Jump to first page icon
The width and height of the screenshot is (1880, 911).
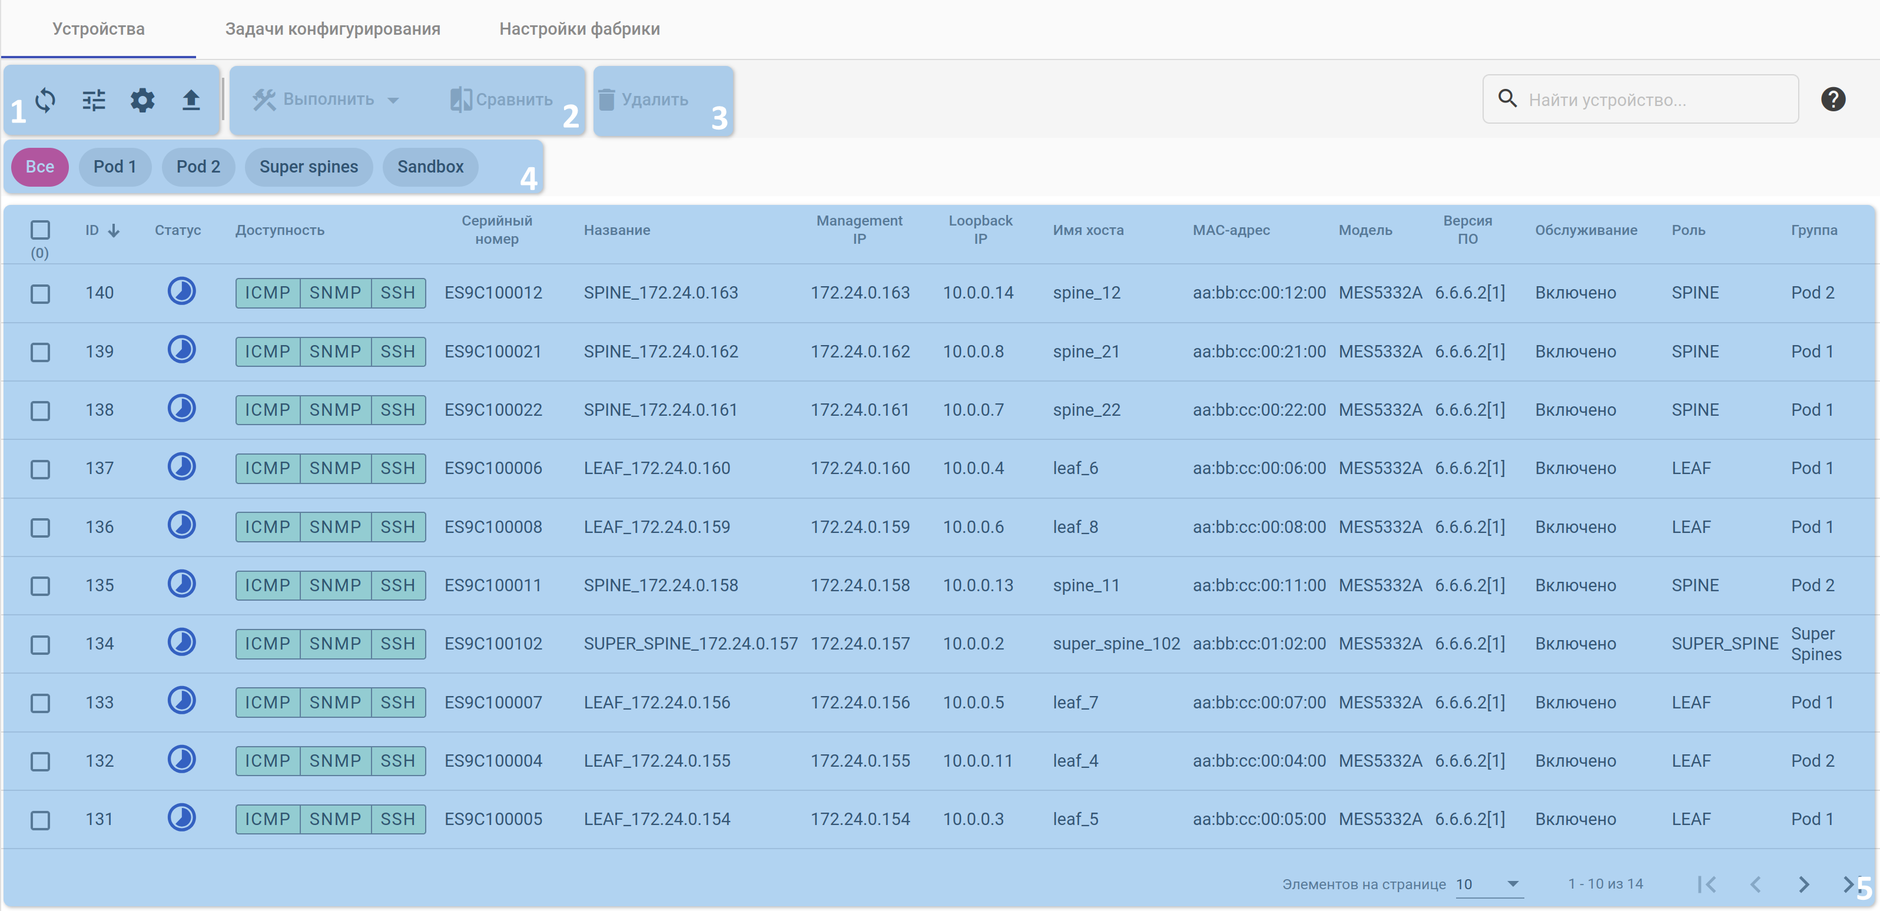pyautogui.click(x=1706, y=885)
